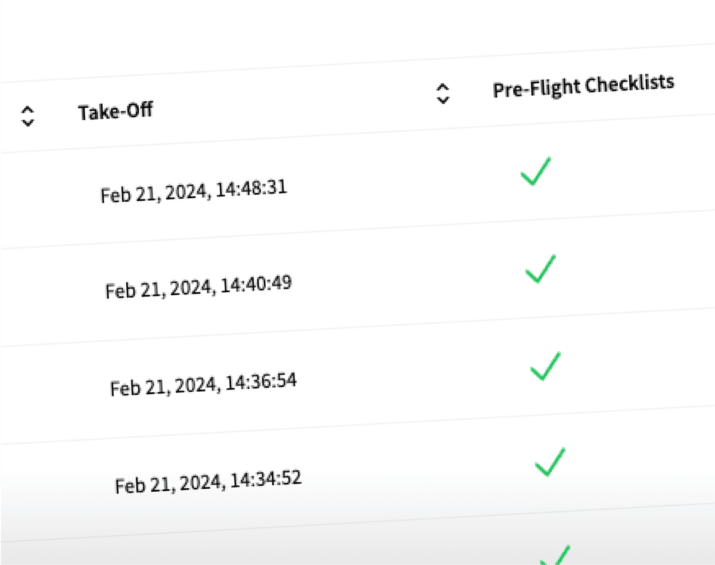Click the Take-Off column header

(115, 110)
